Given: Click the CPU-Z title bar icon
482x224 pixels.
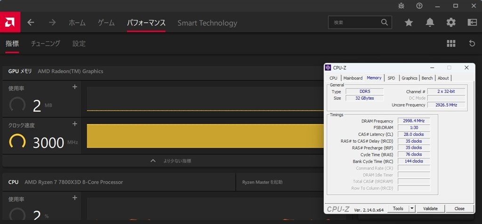Looking at the screenshot, I should 328,68.
